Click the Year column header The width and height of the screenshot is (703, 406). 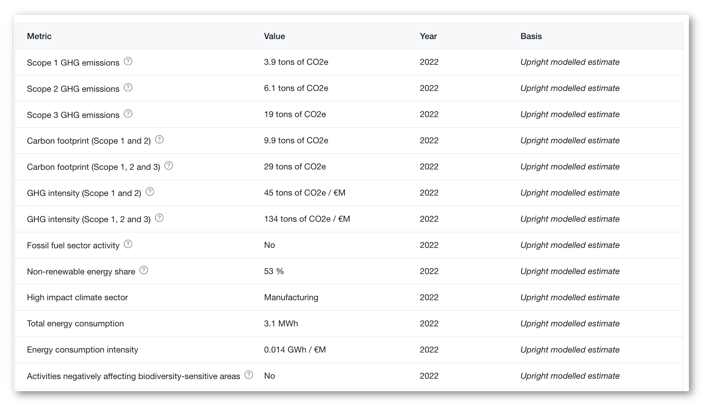click(428, 36)
